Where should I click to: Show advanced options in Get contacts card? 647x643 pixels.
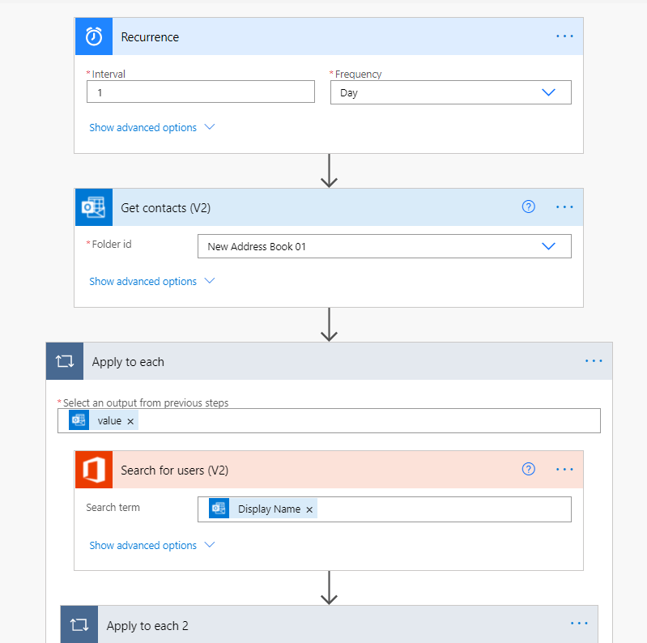(152, 282)
